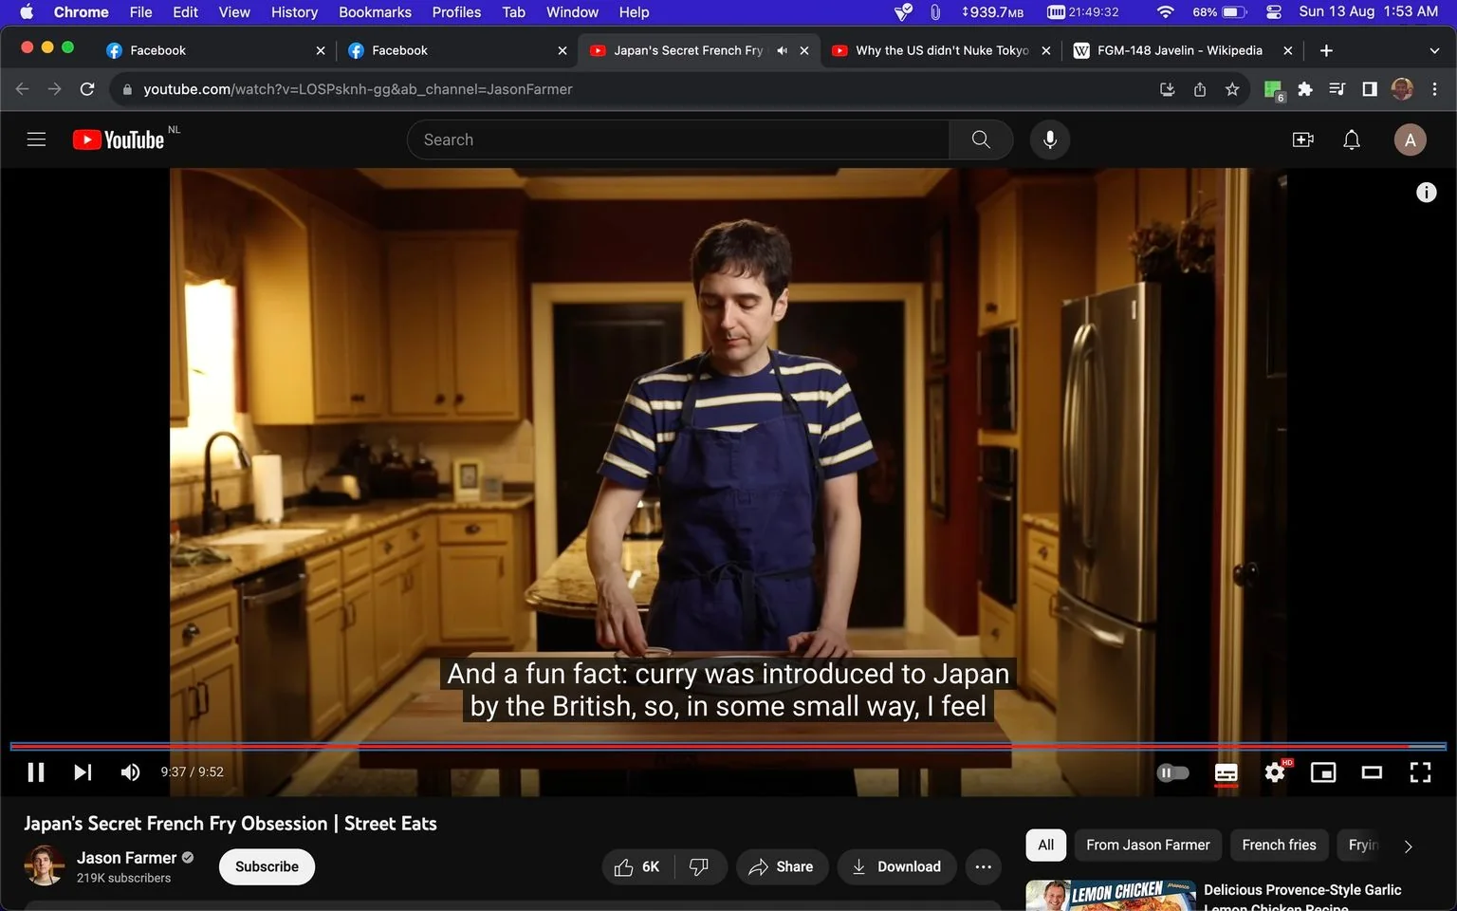Image resolution: width=1457 pixels, height=911 pixels.
Task: Open the green extension icon with badge
Action: pyautogui.click(x=1274, y=90)
